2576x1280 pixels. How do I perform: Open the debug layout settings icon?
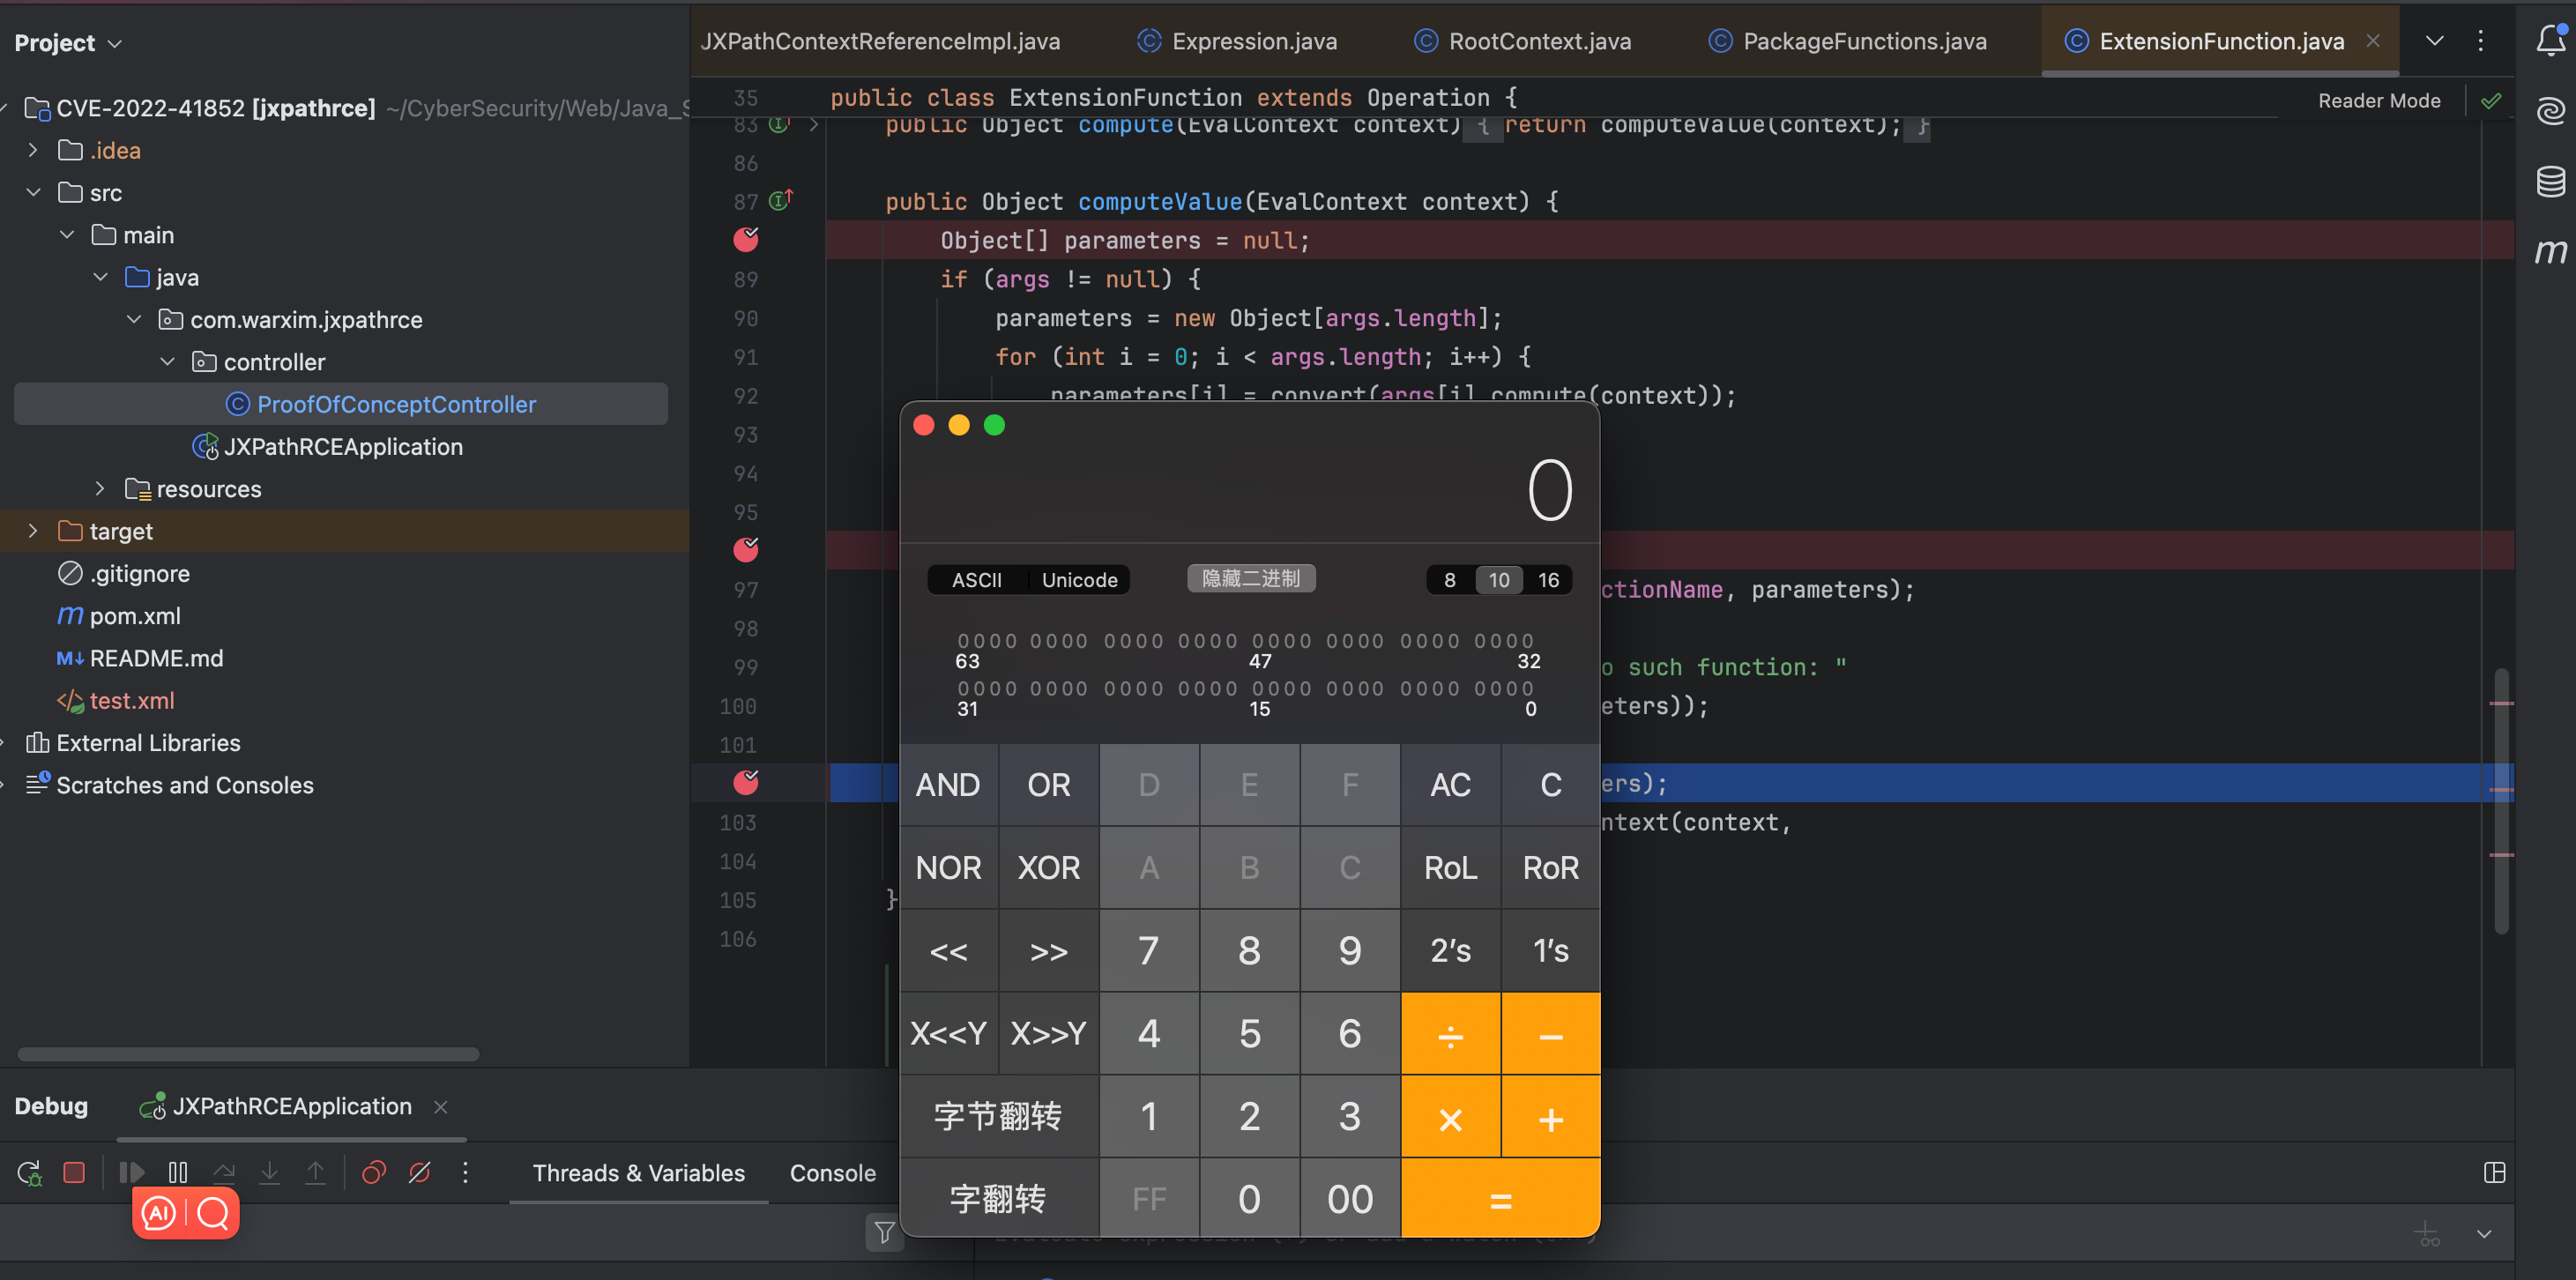2494,1172
